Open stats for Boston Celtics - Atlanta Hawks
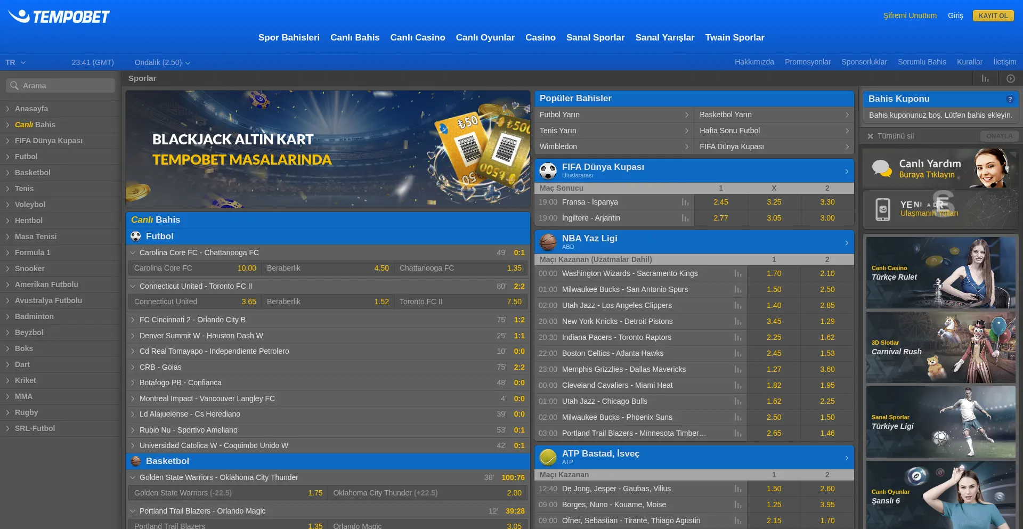1023x529 pixels. point(738,354)
